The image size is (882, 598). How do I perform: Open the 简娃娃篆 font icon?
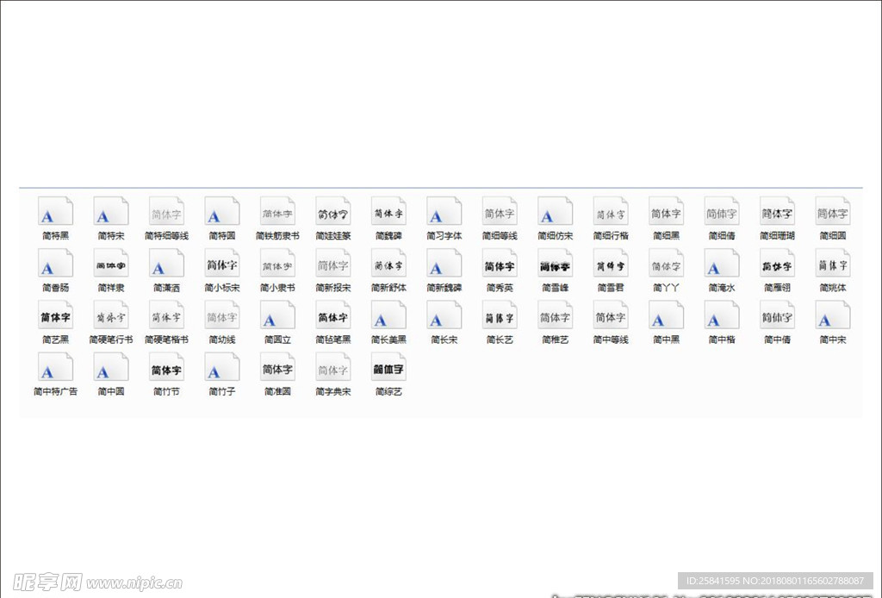[332, 211]
